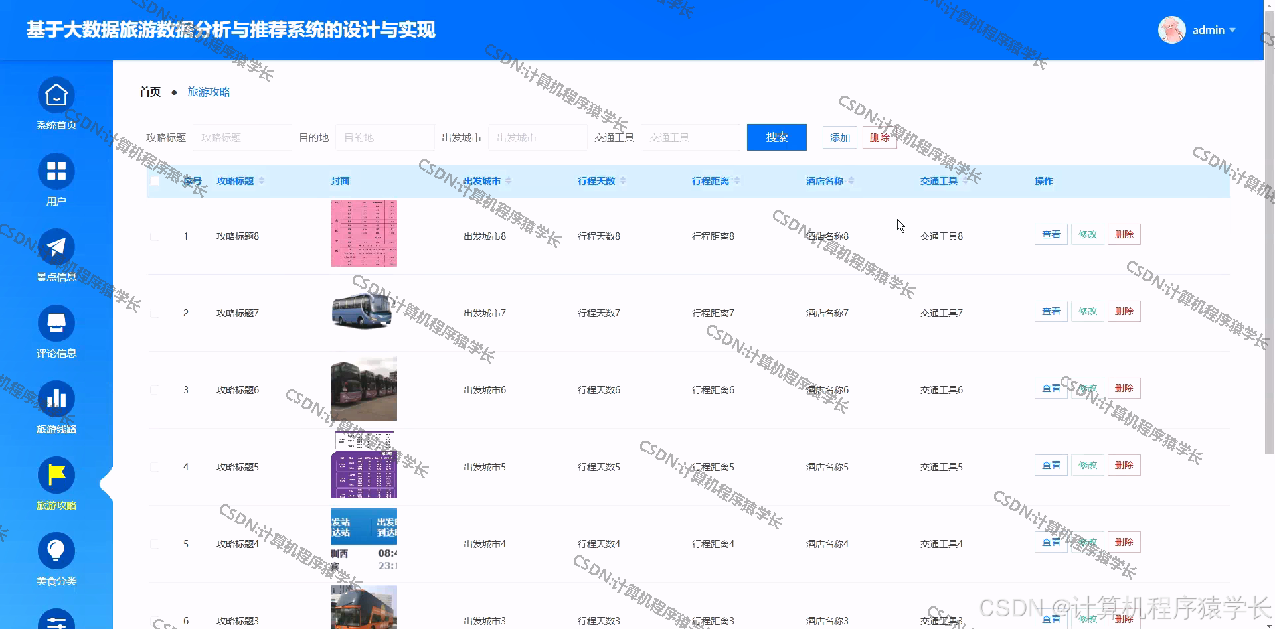The height and width of the screenshot is (629, 1275).
Task: Delete the 攻略标题5 row
Action: click(x=1124, y=465)
